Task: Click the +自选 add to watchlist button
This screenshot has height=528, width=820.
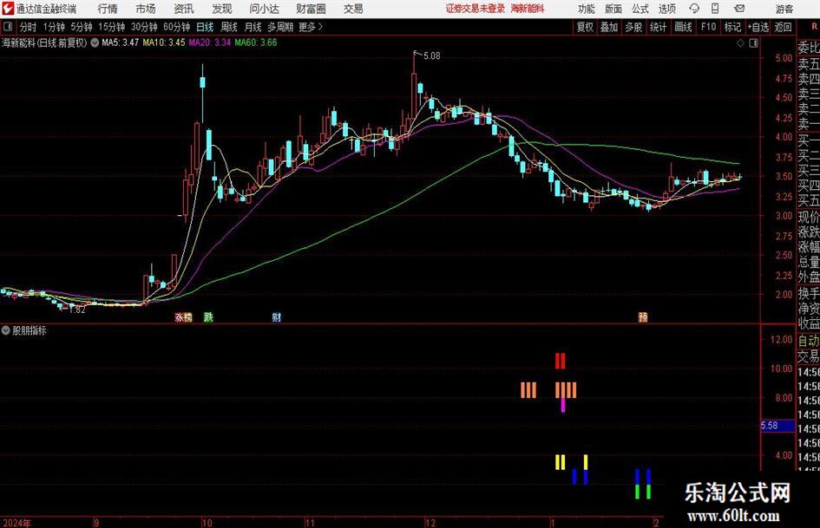Action: pyautogui.click(x=758, y=27)
